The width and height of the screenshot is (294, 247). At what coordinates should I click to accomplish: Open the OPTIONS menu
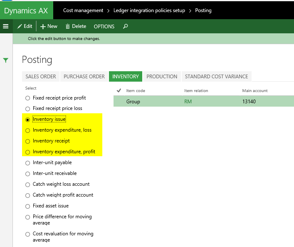[104, 26]
